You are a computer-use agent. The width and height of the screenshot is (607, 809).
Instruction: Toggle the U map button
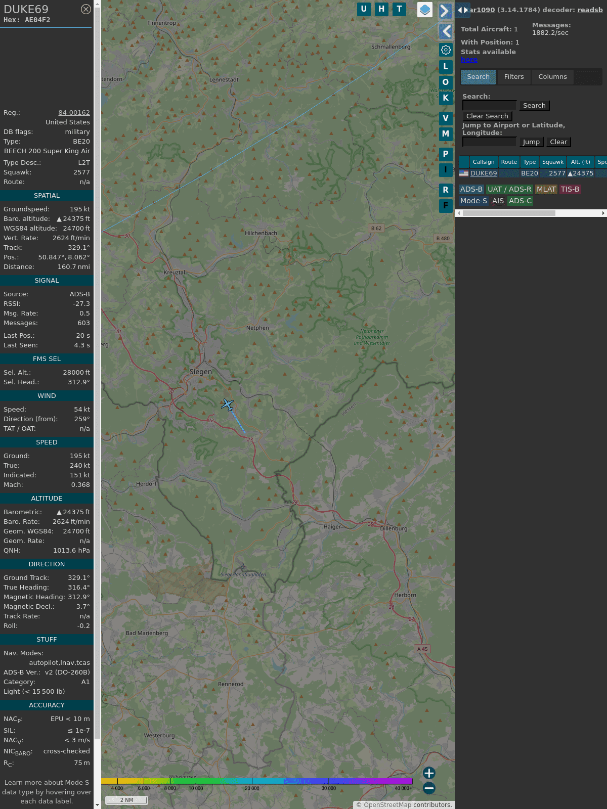364,9
